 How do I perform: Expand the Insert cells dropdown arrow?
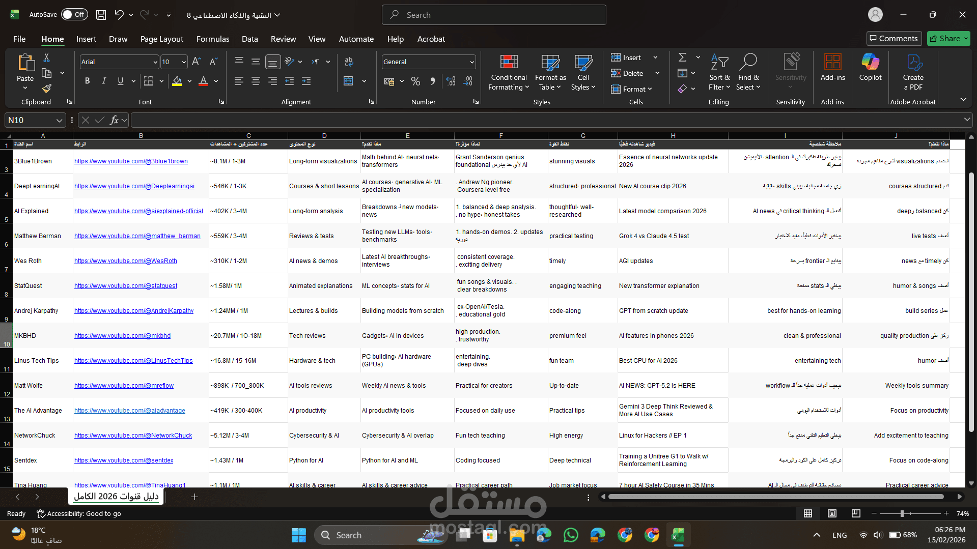(x=655, y=57)
